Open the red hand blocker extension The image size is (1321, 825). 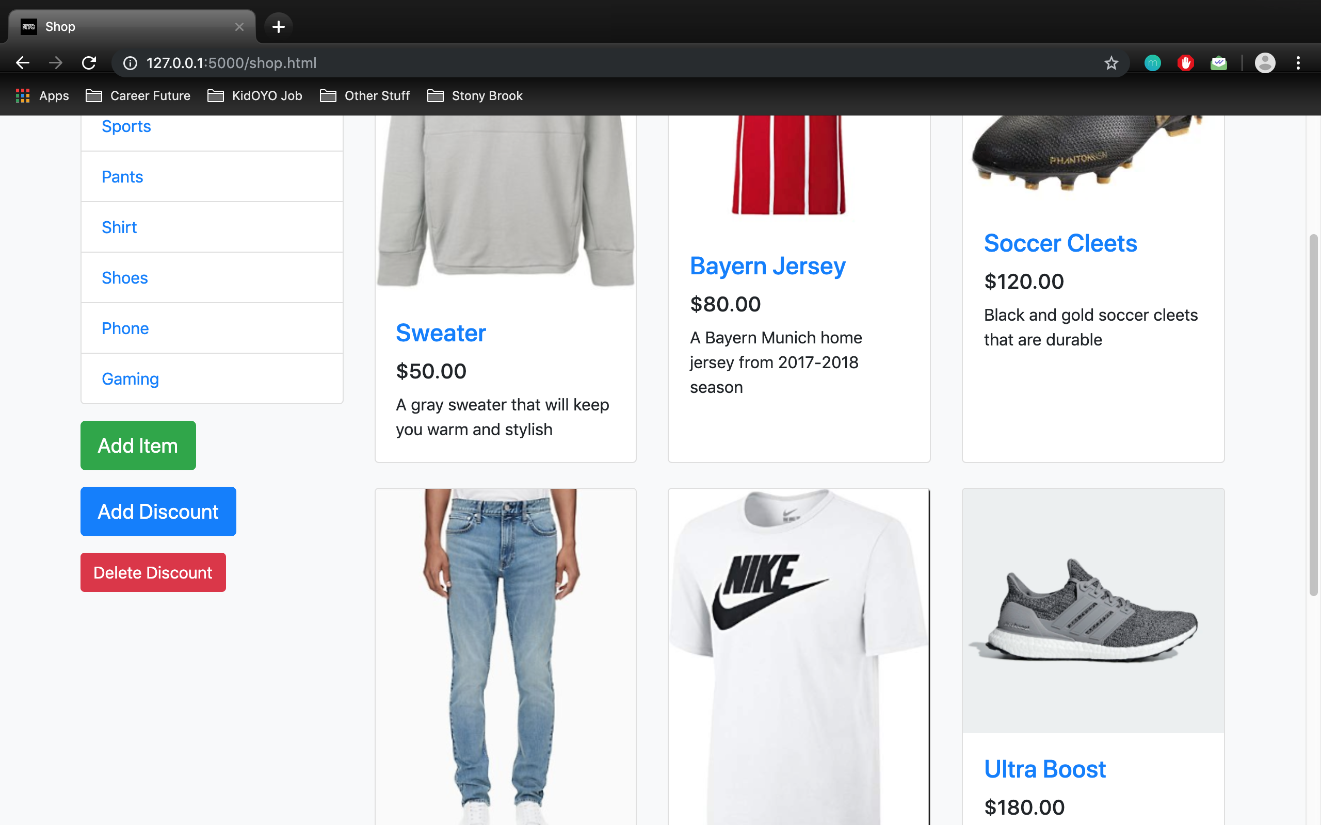click(x=1185, y=63)
